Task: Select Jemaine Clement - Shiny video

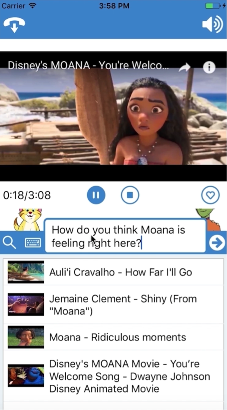Action: [113, 305]
